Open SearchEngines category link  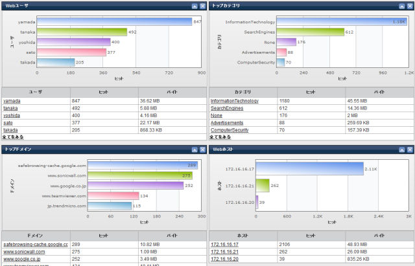pyautogui.click(x=227, y=108)
